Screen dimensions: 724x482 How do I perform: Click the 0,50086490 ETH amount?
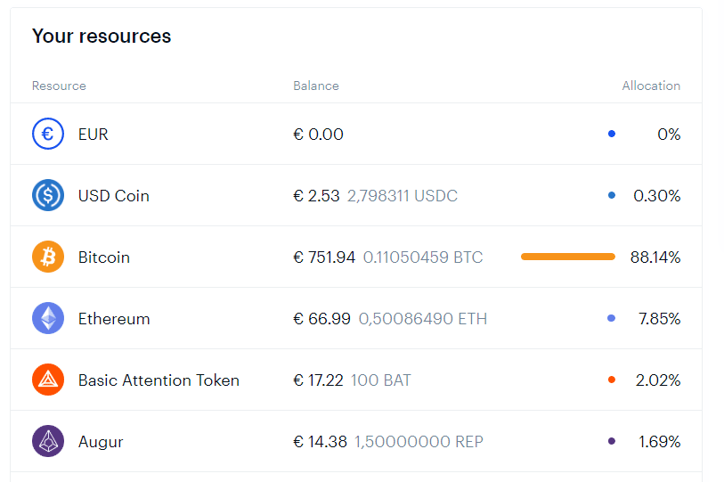coord(423,319)
